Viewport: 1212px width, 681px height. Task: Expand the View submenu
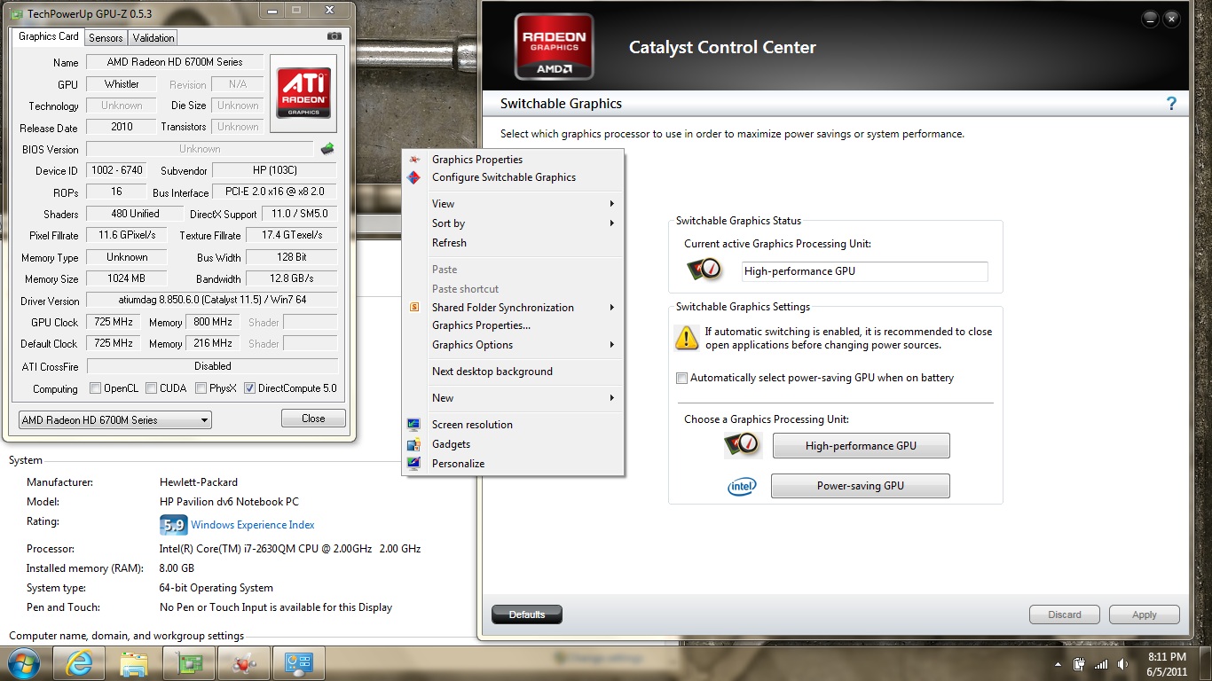[515, 204]
